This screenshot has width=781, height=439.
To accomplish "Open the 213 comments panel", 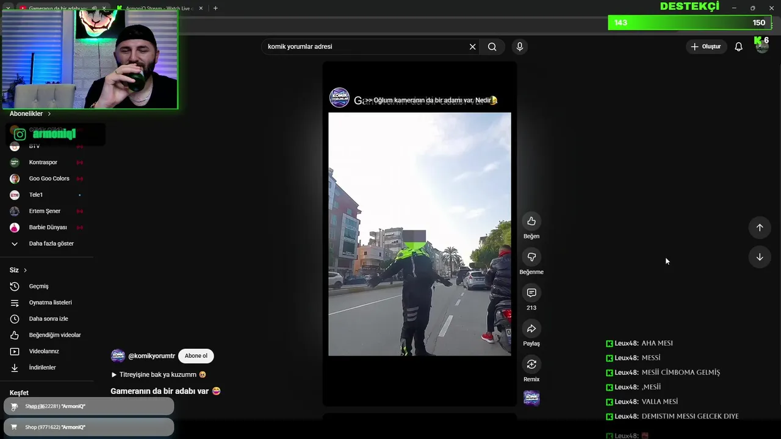I will tap(531, 293).
